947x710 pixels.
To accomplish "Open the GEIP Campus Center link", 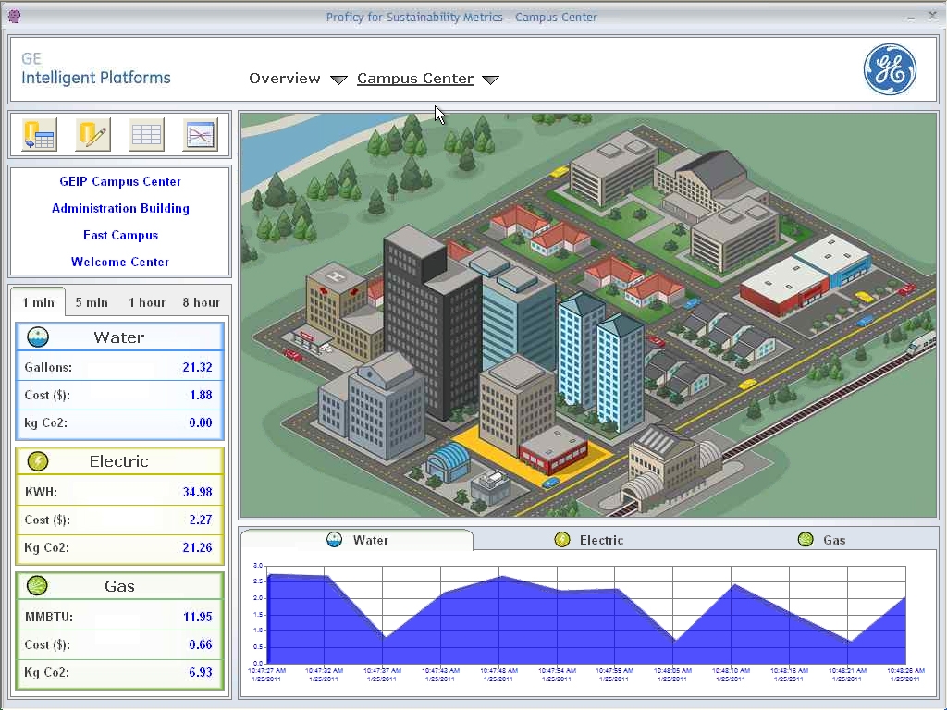I will click(120, 182).
